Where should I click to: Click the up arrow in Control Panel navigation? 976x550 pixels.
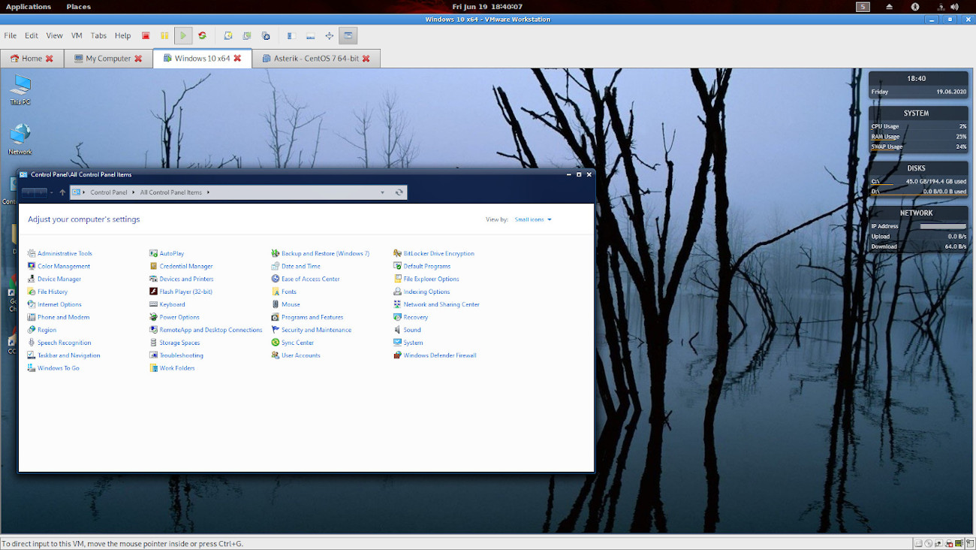(x=62, y=192)
